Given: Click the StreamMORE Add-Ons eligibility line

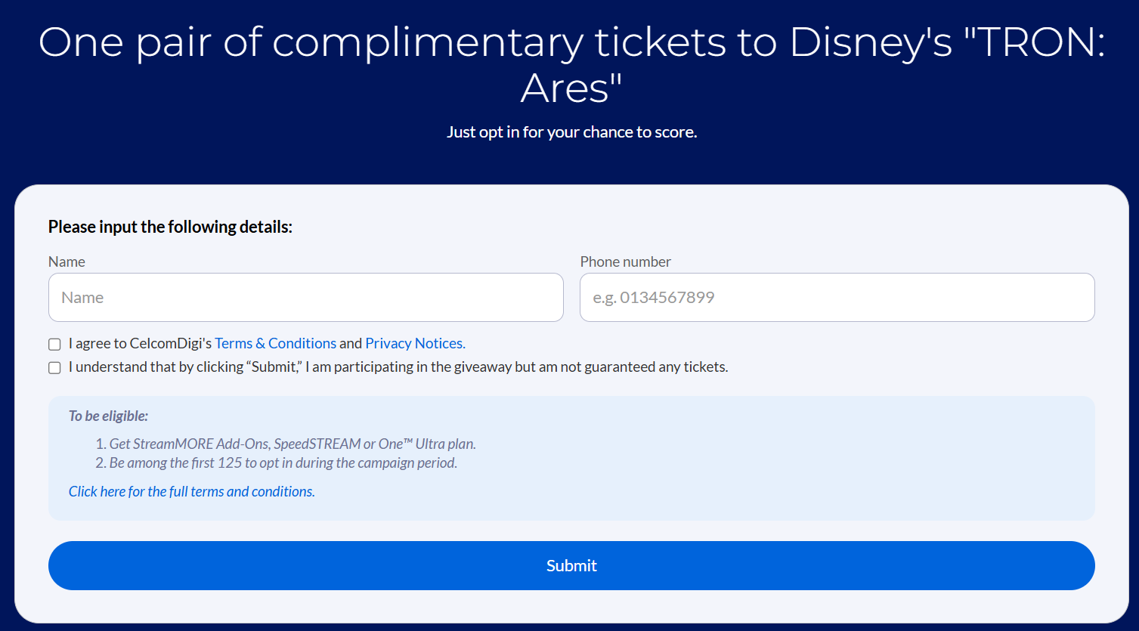Looking at the screenshot, I should [292, 444].
